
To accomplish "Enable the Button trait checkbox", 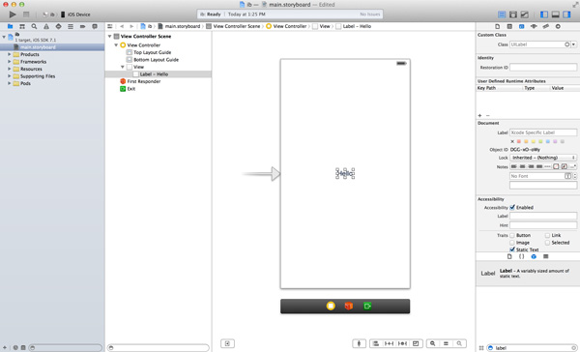I will (x=512, y=235).
